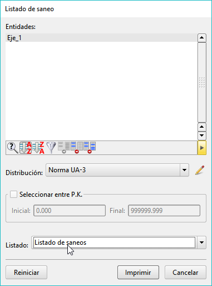Expand the yellow arrow toolbar button
The height and width of the screenshot is (286, 212).
pyautogui.click(x=202, y=148)
